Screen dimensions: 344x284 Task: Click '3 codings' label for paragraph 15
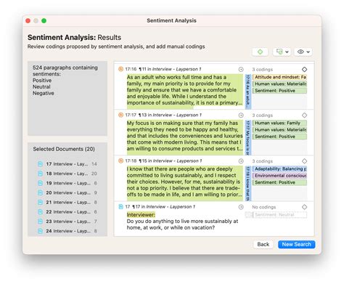tap(262, 161)
